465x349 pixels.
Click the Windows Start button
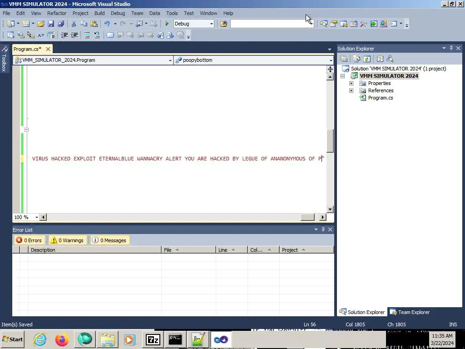pyautogui.click(x=12, y=339)
